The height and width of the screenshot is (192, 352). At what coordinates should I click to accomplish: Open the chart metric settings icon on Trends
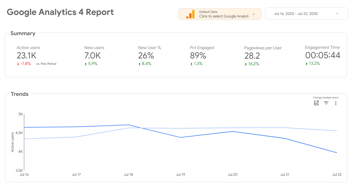pos(316,103)
